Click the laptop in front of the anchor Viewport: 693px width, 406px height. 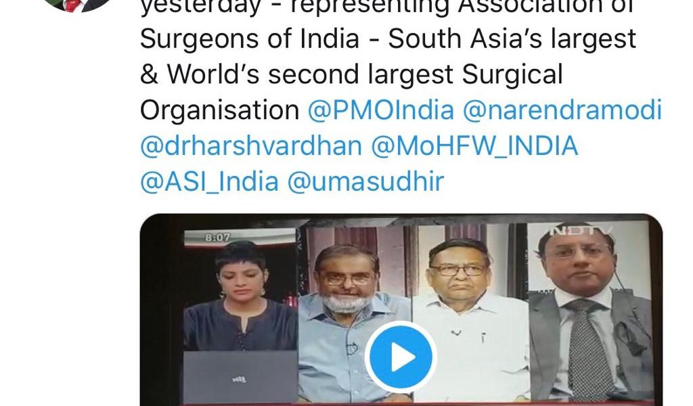pos(240,376)
